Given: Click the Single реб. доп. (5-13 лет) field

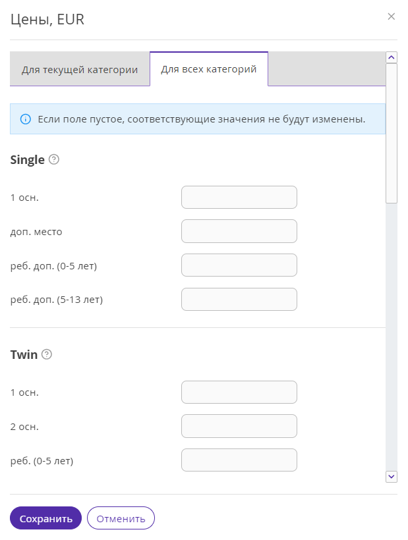Looking at the screenshot, I should point(239,299).
